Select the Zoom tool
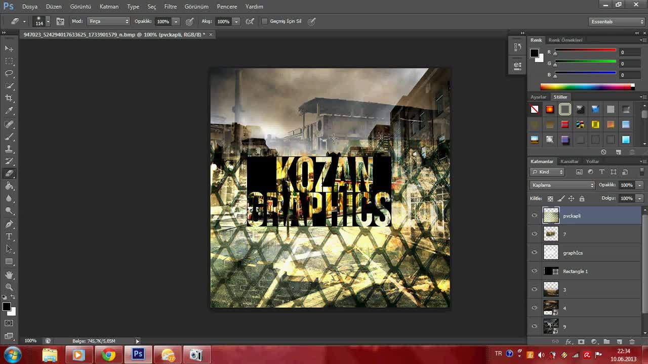The image size is (648, 364). 9,287
